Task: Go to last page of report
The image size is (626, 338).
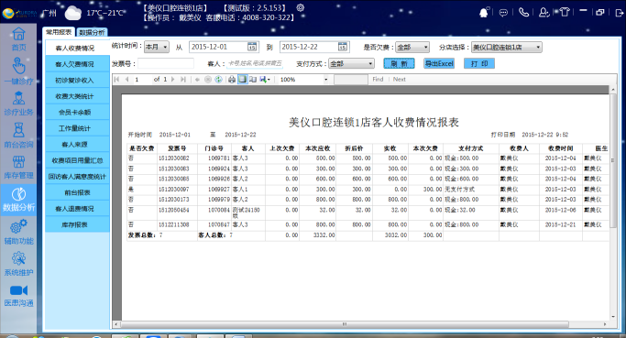Action: tap(182, 80)
